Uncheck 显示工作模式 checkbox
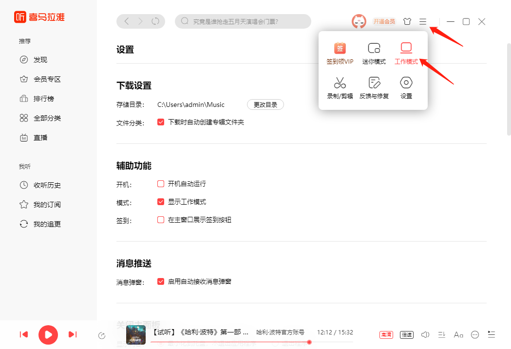511x349 pixels. pos(161,202)
